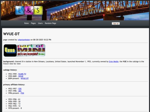
Task: Click the WVUE-DT page heading
Action: pos(11,34)
